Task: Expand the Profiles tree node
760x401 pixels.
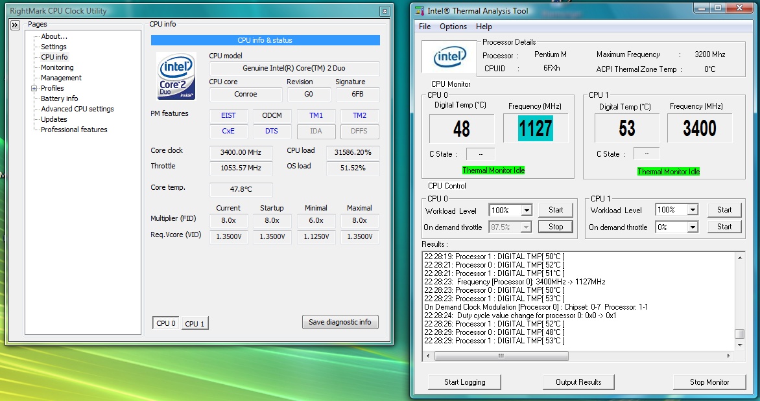Action: [34, 88]
